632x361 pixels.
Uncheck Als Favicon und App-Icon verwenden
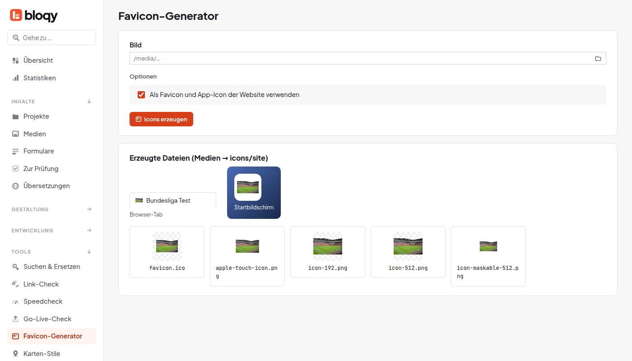(141, 95)
